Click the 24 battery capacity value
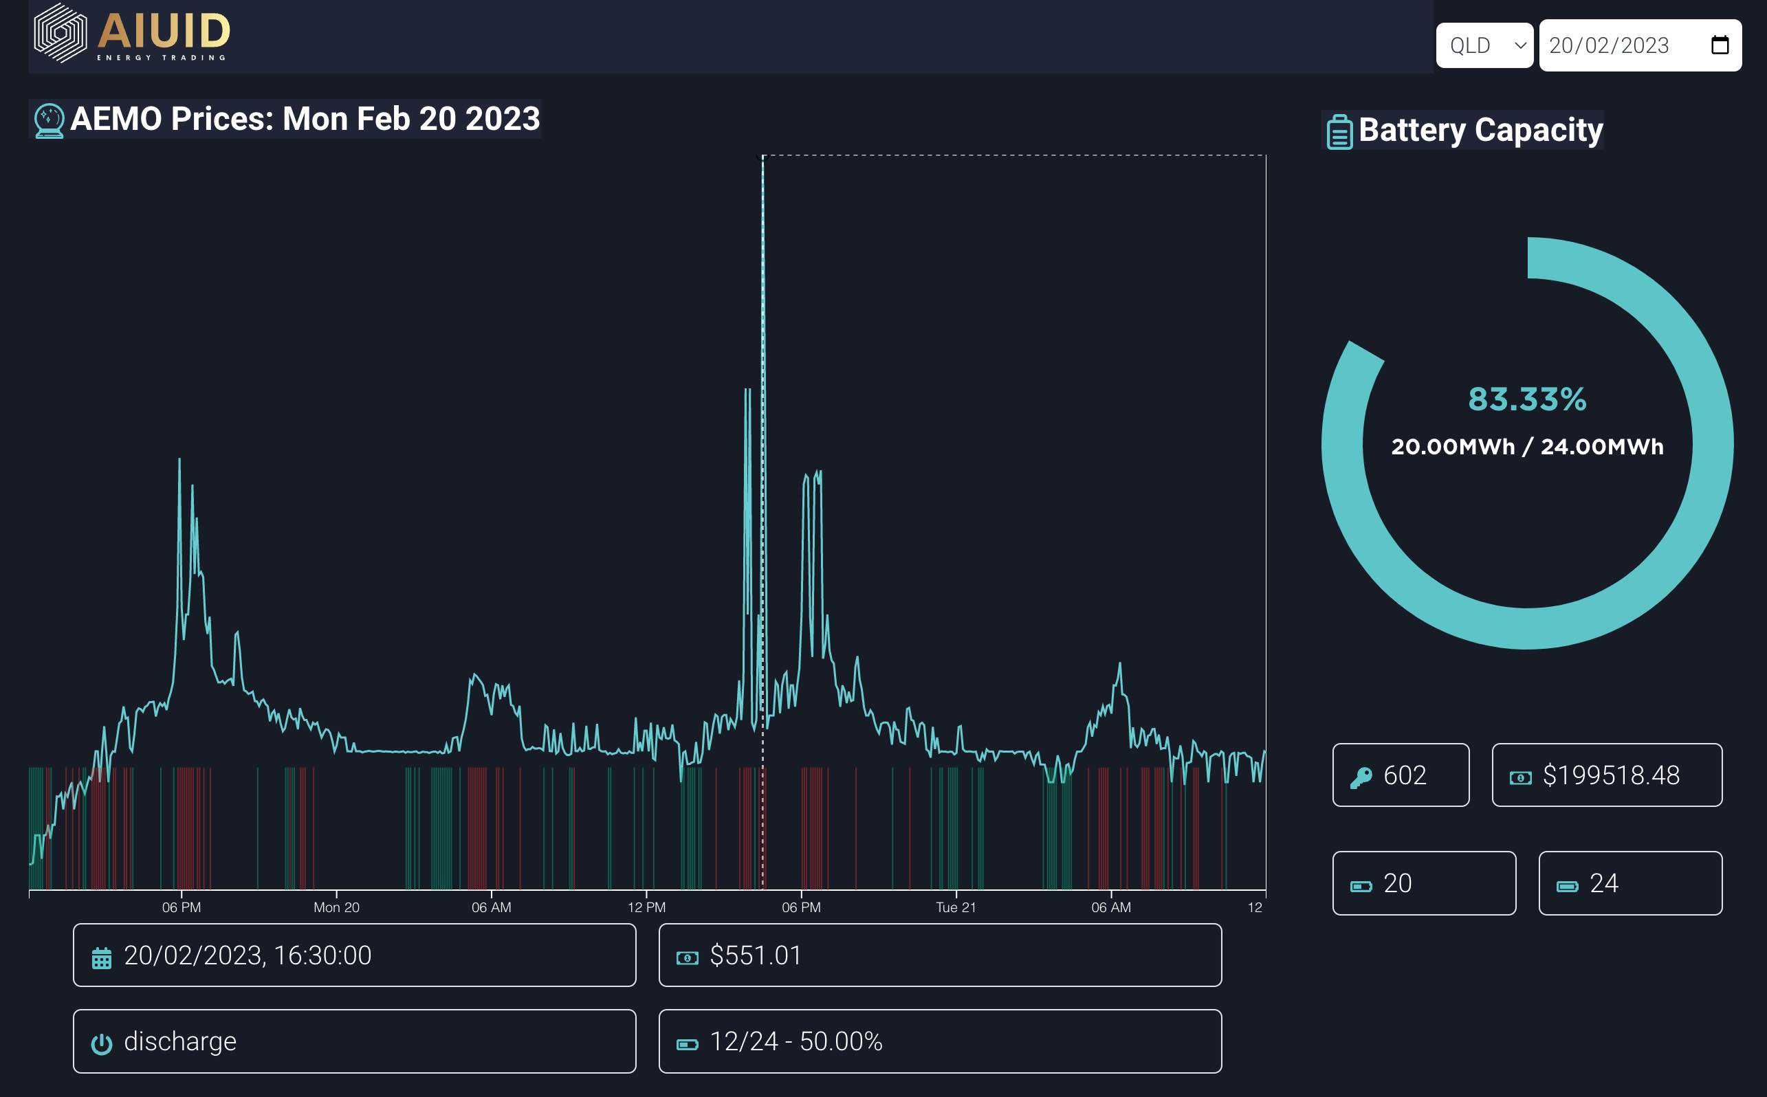The image size is (1767, 1097). (x=1604, y=883)
